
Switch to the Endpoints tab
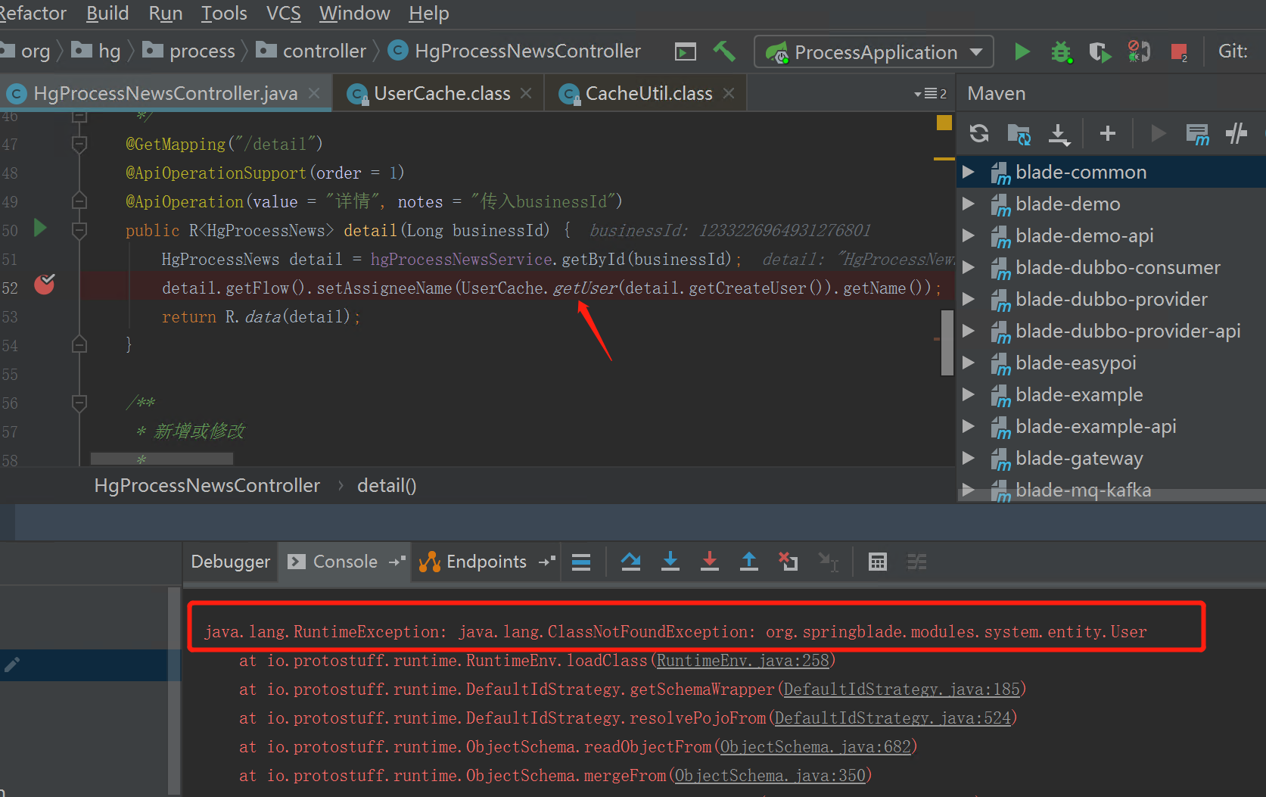click(x=486, y=562)
